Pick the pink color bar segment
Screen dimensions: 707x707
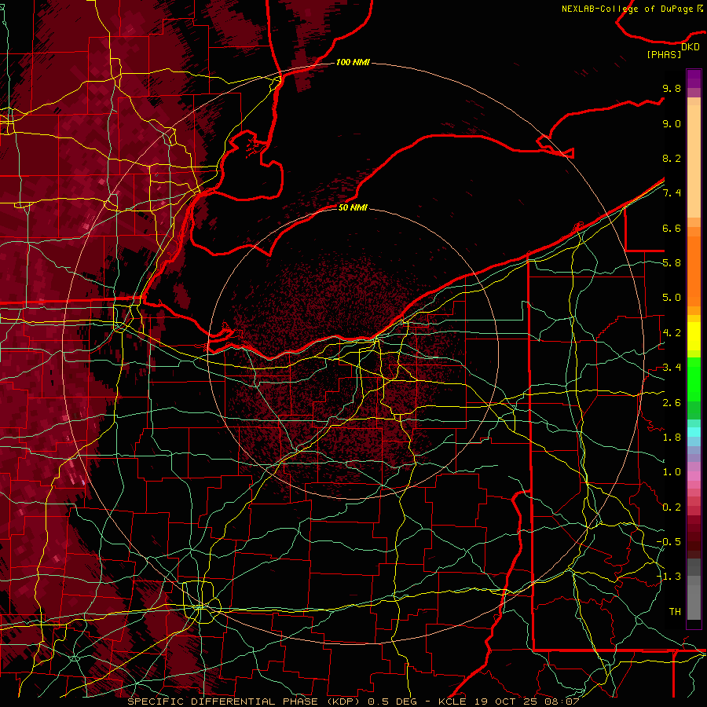(x=694, y=476)
